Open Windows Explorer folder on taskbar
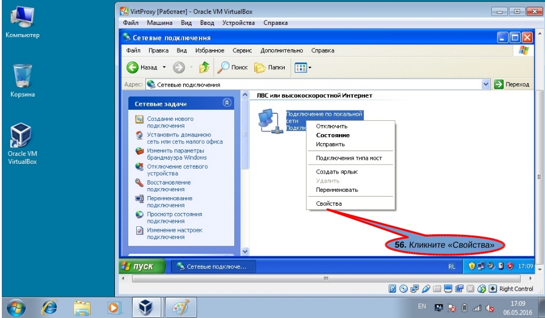Image resolution: width=545 pixels, height=318 pixels. coord(82,308)
